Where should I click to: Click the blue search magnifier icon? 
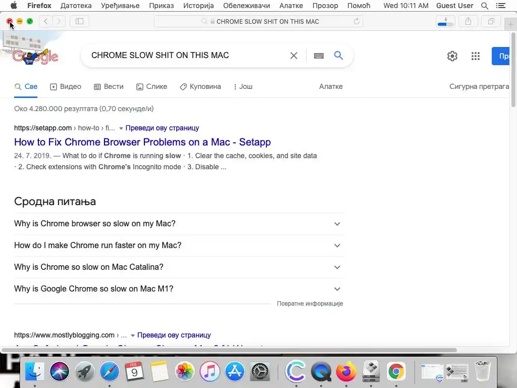pyautogui.click(x=338, y=55)
